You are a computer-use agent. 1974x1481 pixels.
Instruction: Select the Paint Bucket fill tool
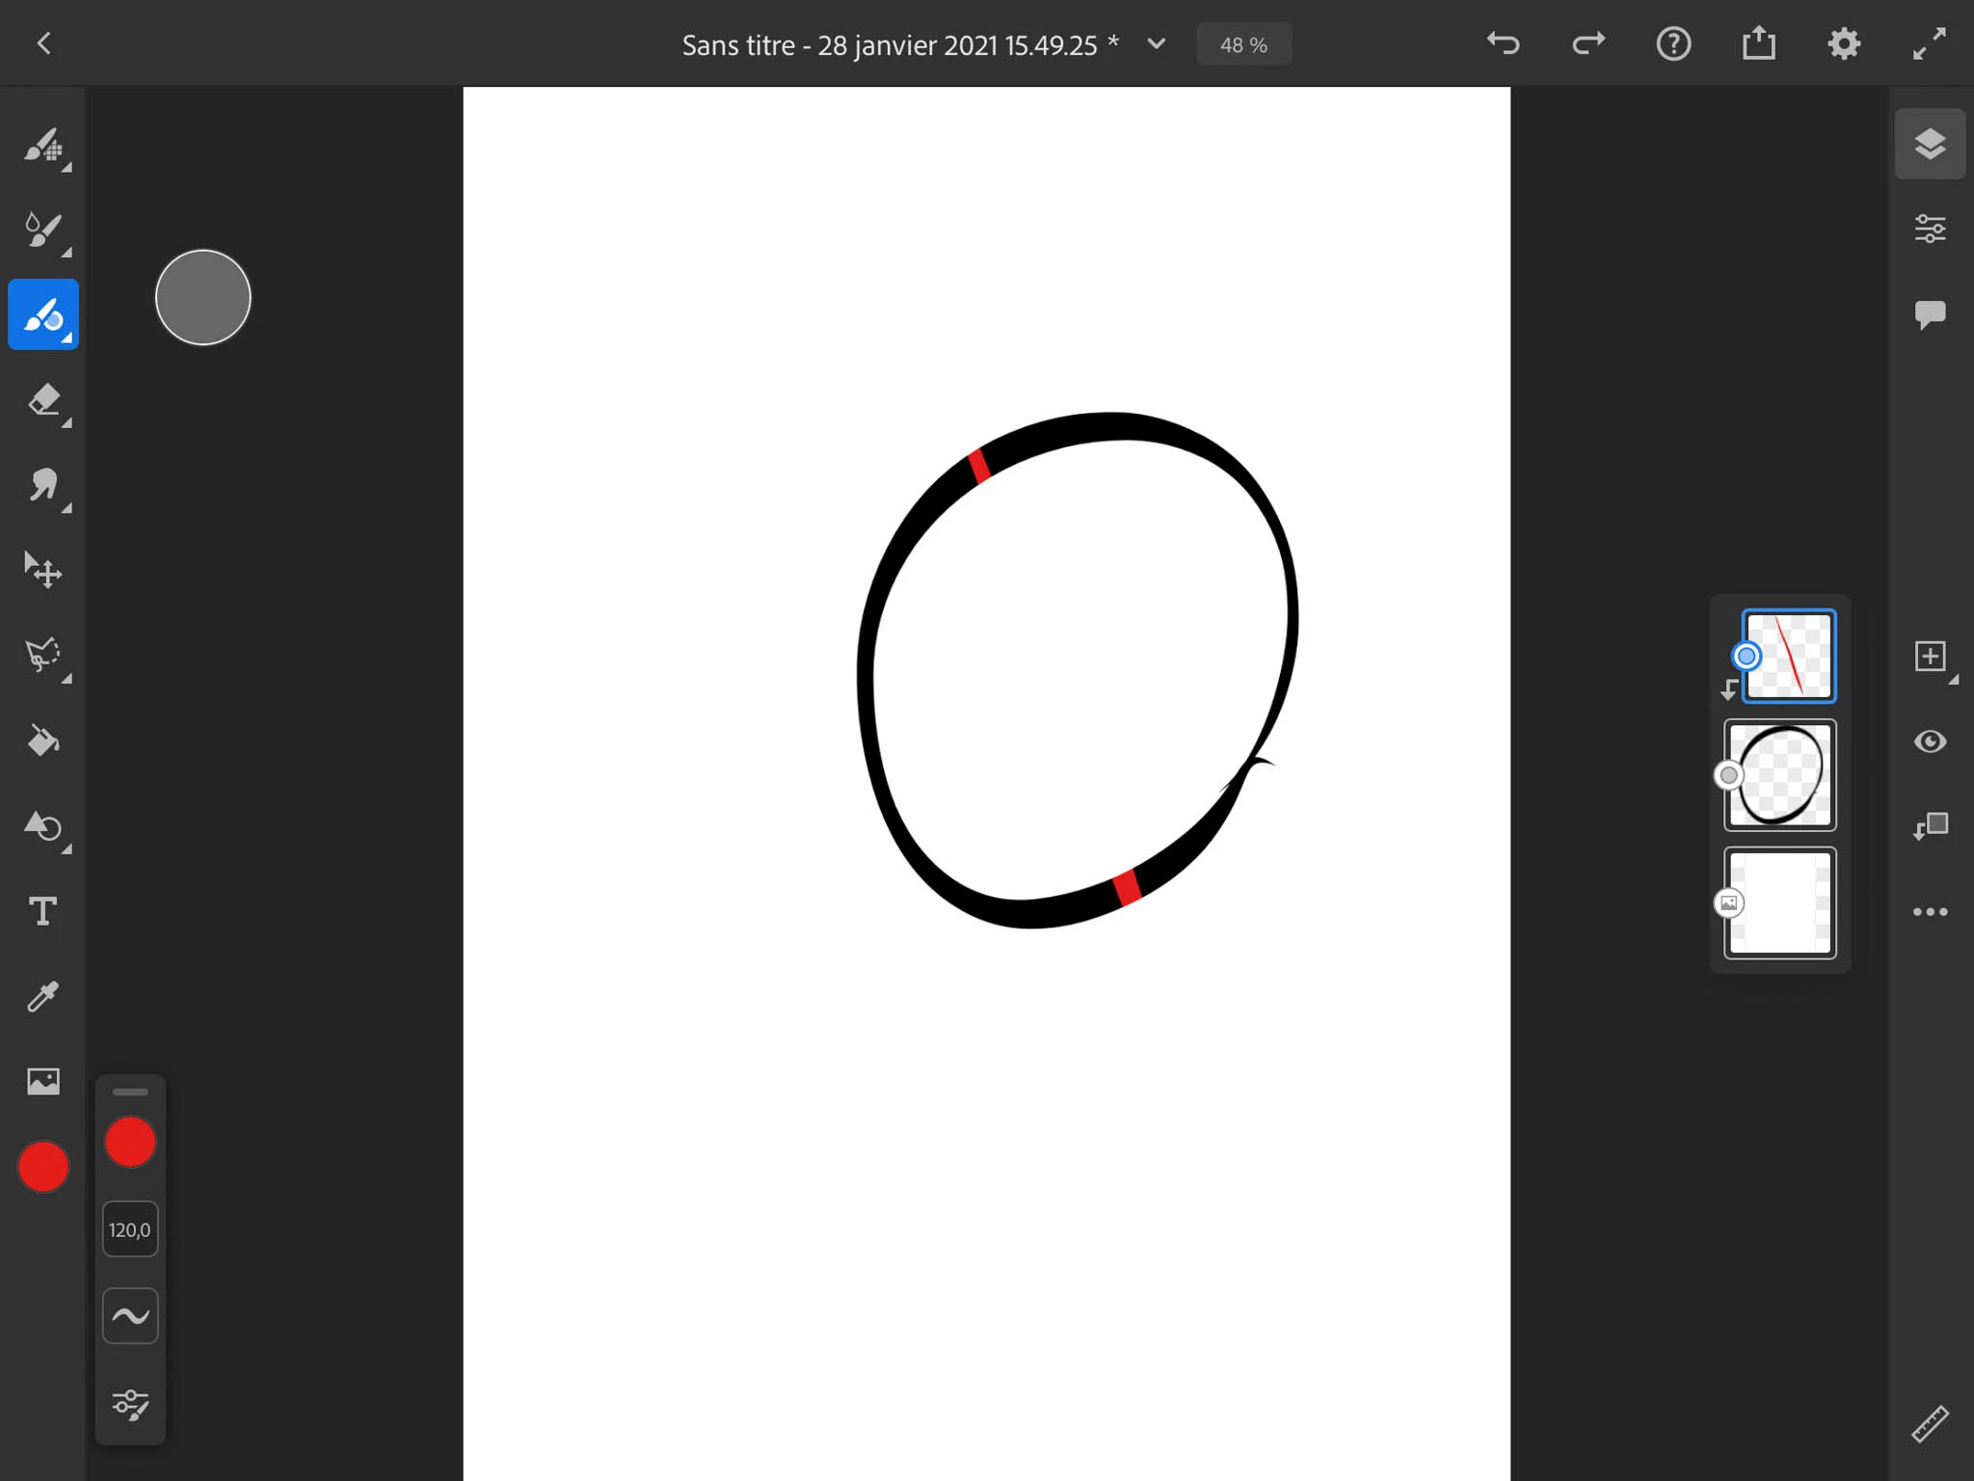pos(42,740)
